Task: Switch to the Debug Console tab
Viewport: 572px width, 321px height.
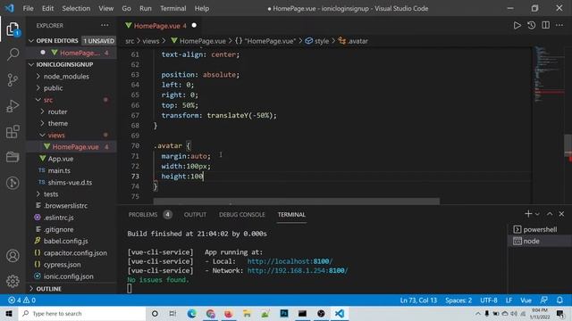Action: pos(242,214)
